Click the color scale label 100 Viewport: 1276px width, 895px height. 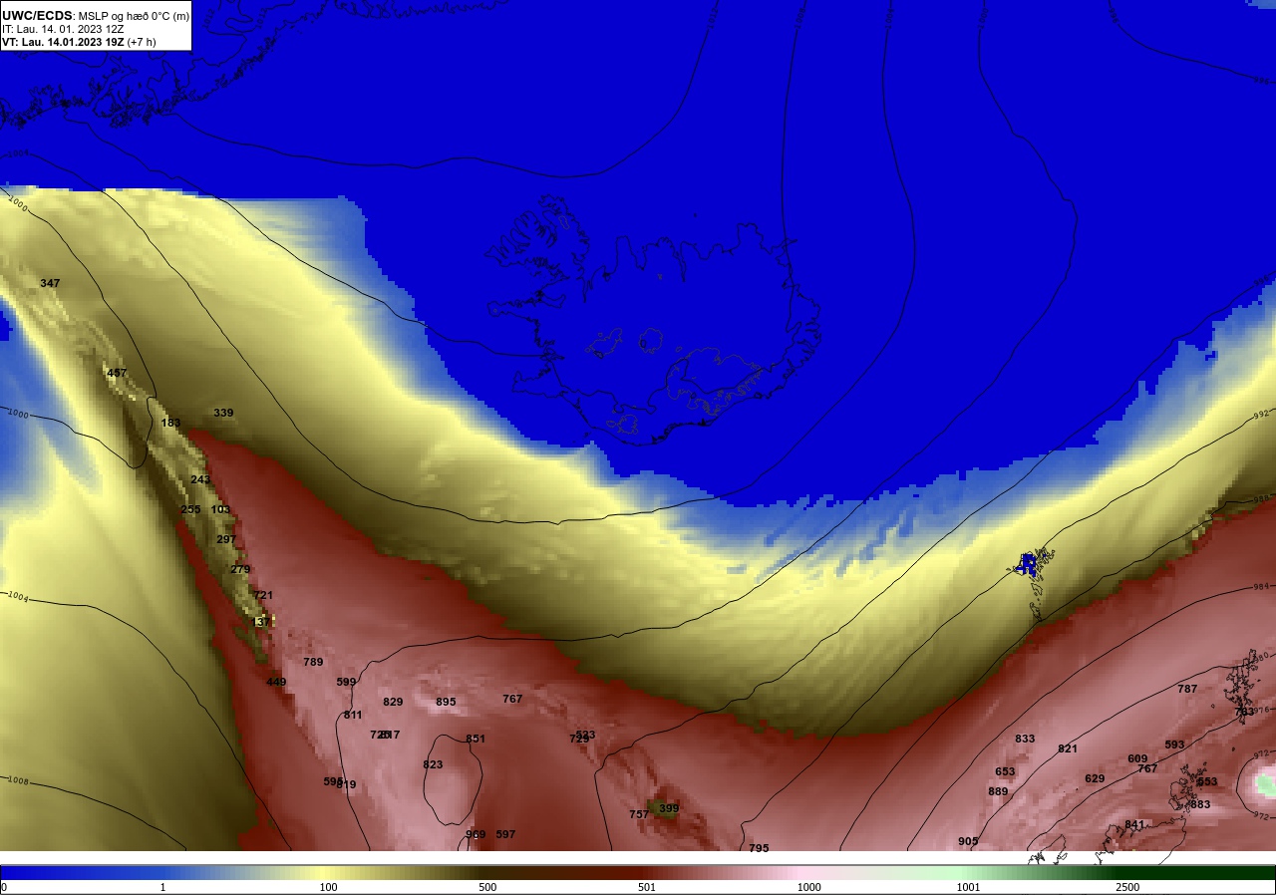[328, 887]
